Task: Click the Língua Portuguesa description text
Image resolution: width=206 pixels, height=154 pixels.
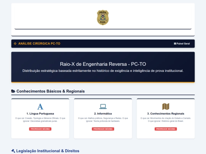Action: tap(40, 120)
